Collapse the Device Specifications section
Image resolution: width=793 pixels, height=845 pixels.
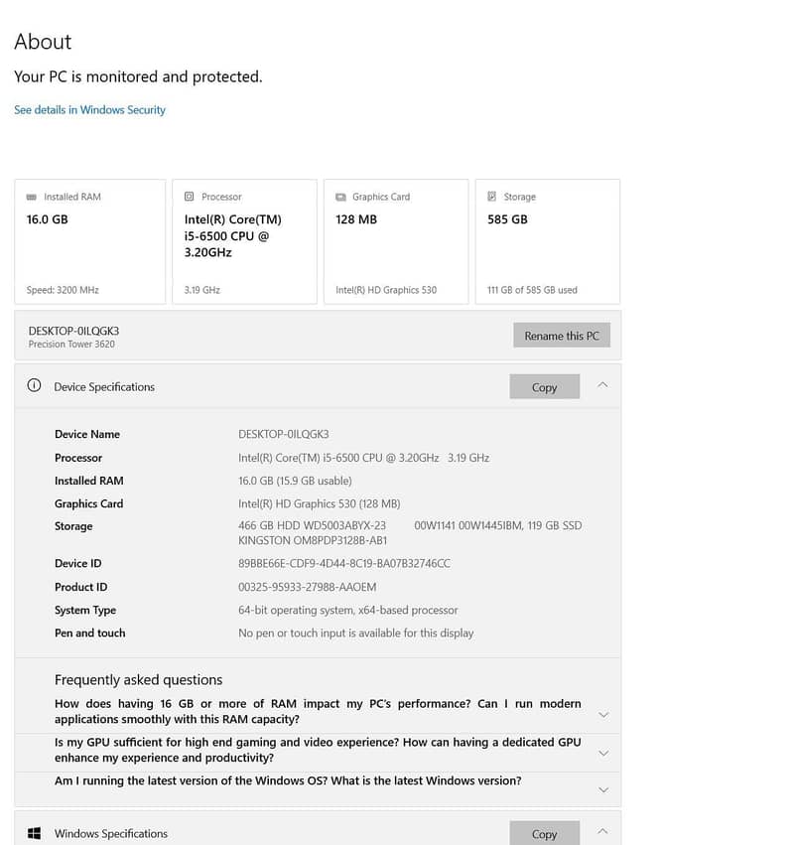point(602,385)
